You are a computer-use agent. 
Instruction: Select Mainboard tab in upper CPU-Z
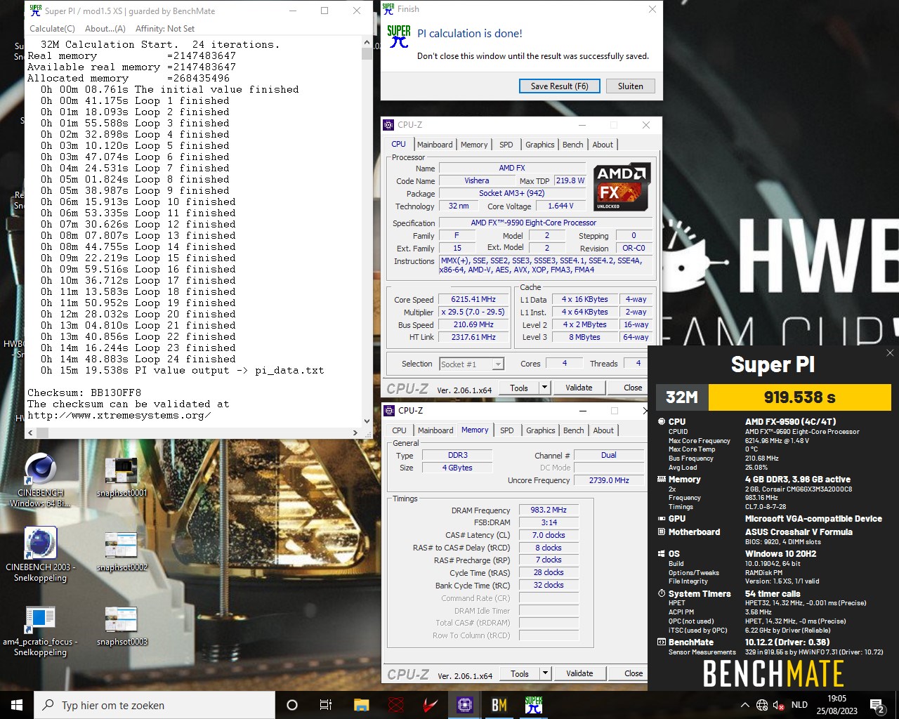435,145
